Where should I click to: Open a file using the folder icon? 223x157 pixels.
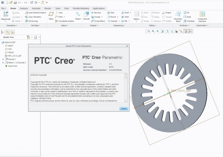[x=11, y=3]
